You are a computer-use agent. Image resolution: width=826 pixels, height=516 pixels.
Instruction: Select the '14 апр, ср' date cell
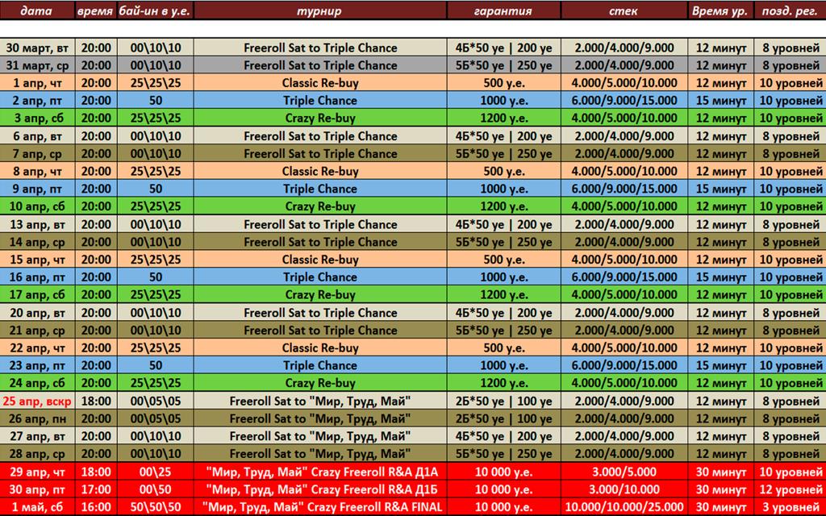pyautogui.click(x=37, y=242)
